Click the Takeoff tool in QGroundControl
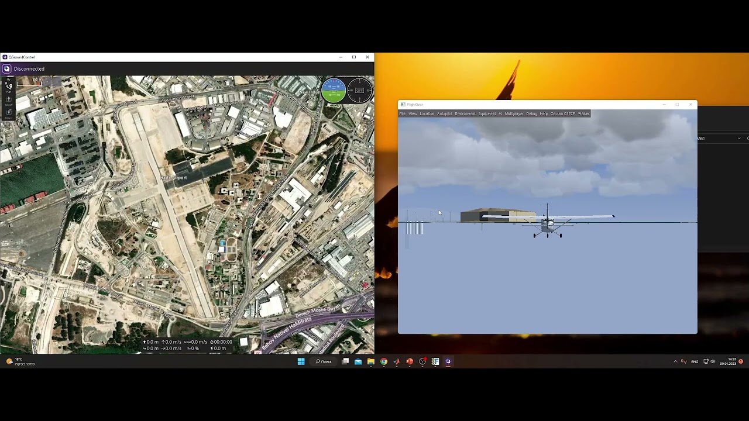This screenshot has width=749, height=421. tap(9, 100)
